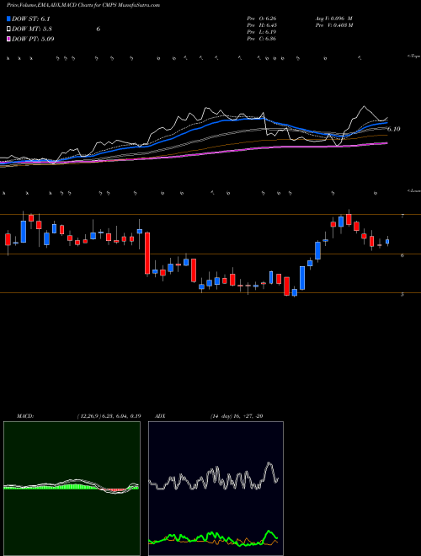The image size is (421, 556).
Task: Click inside the green MACD histogram chart
Action: 72,489
